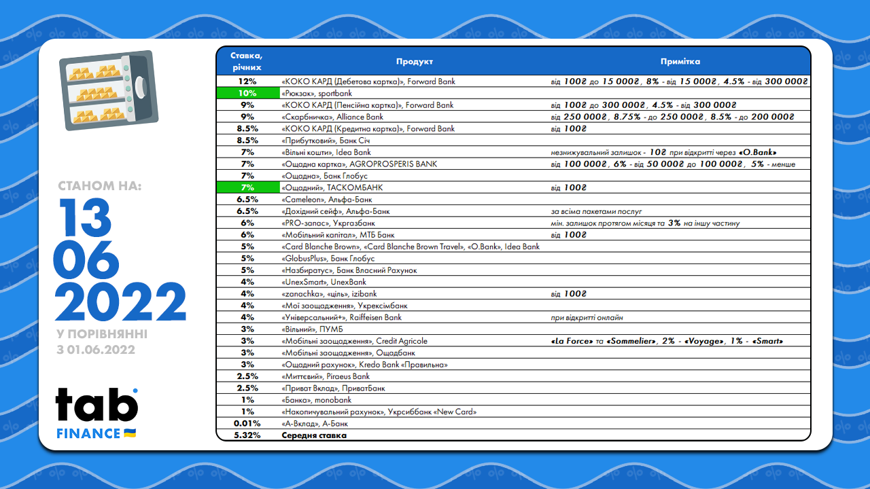Click «Ощадний рахунок», Kredo Bank «Правильна»
Viewport: 870px width, 489px height.
(x=364, y=365)
